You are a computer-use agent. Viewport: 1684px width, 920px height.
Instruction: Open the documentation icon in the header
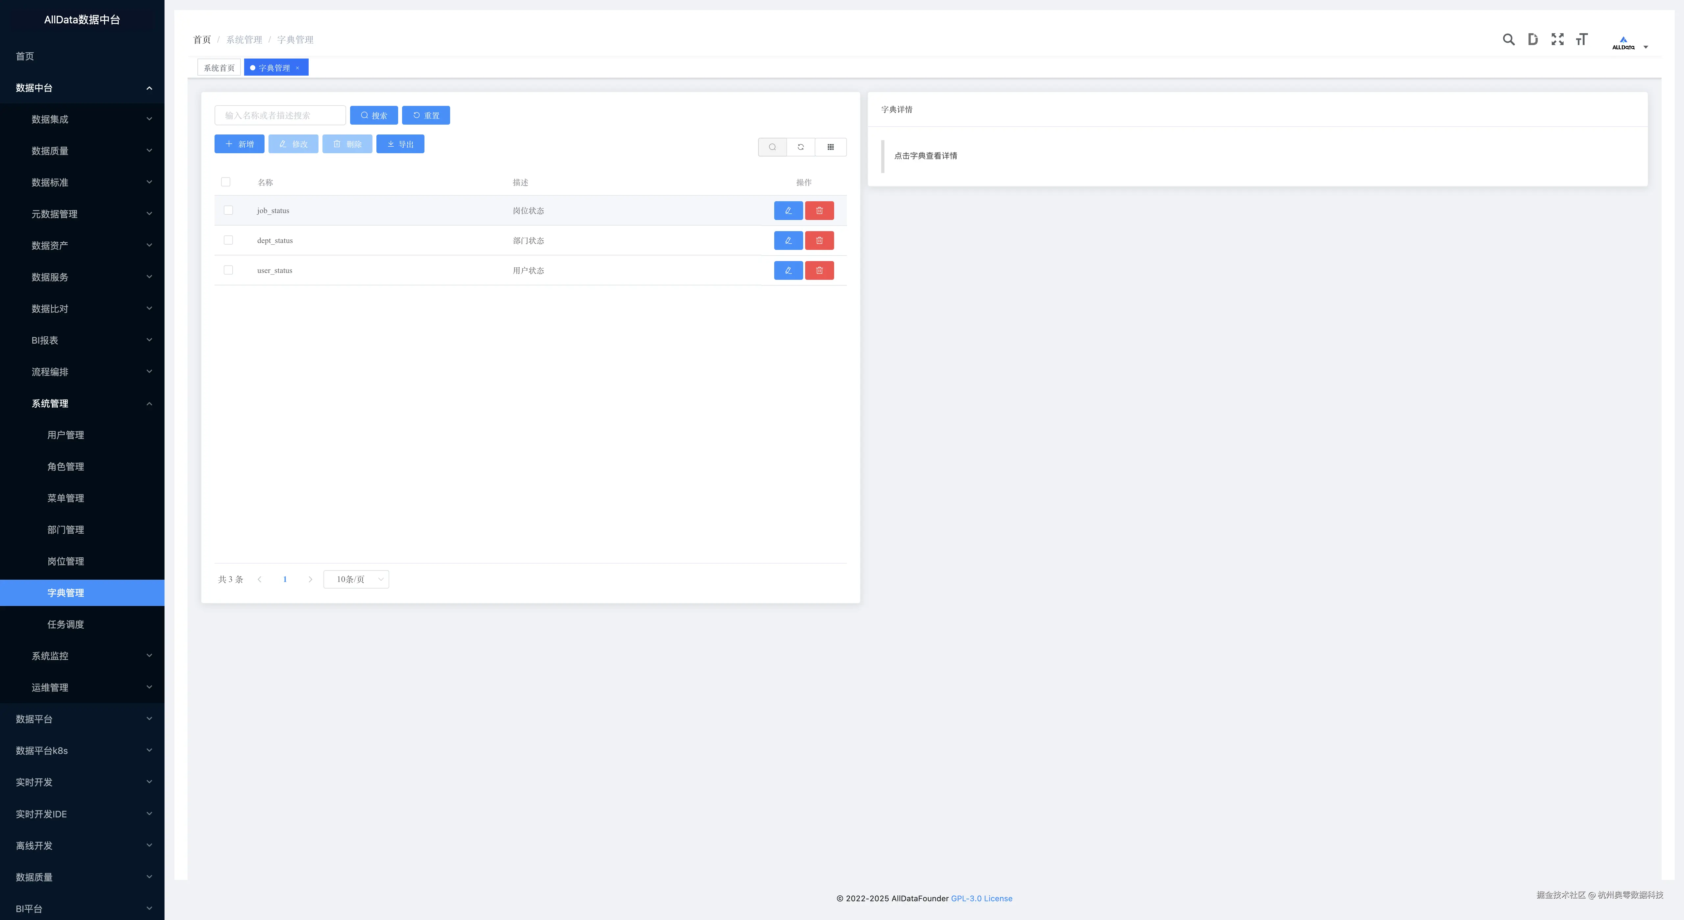pos(1532,39)
